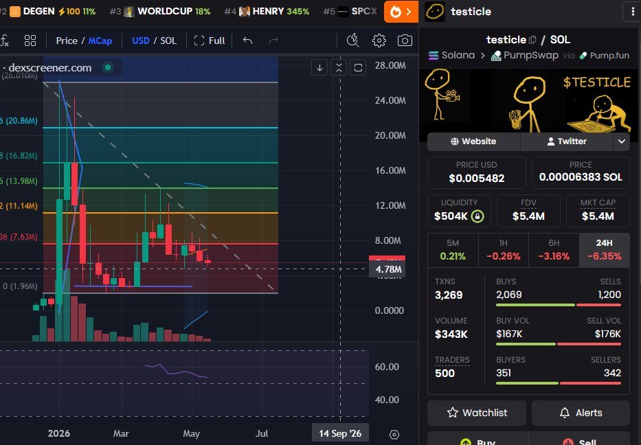Switch chart currency to SOL
The height and width of the screenshot is (445, 641).
(168, 41)
